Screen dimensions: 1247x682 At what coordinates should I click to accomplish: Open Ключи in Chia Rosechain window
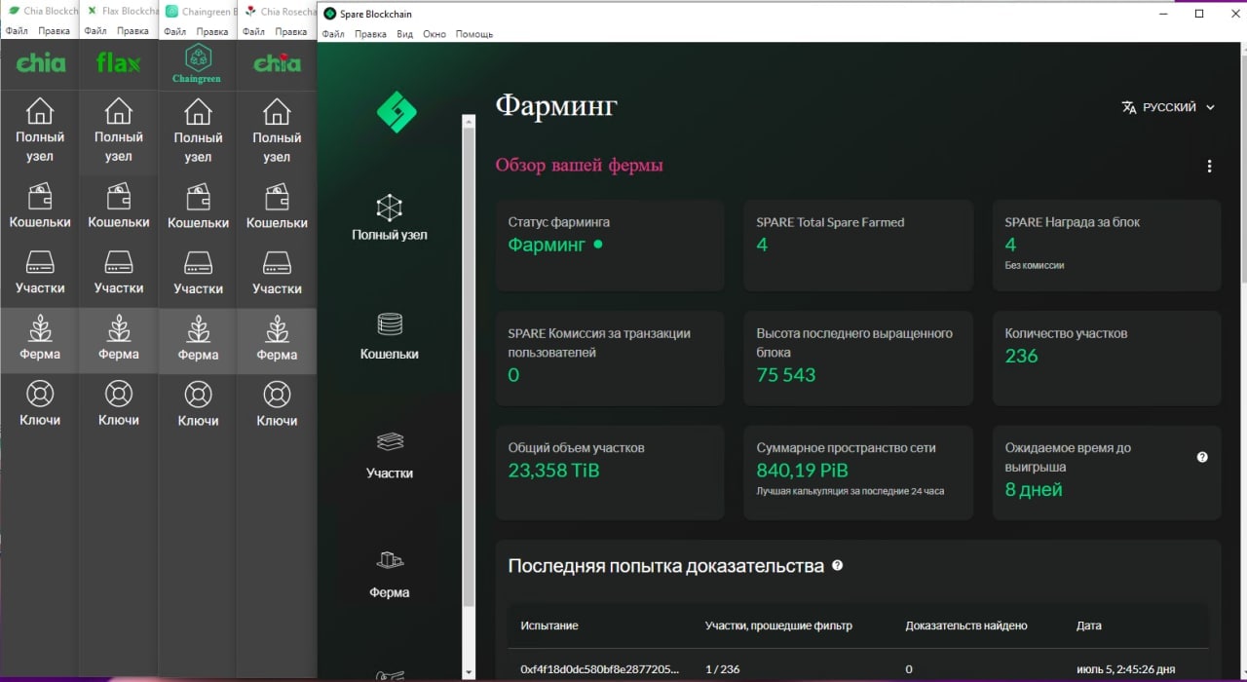click(277, 405)
